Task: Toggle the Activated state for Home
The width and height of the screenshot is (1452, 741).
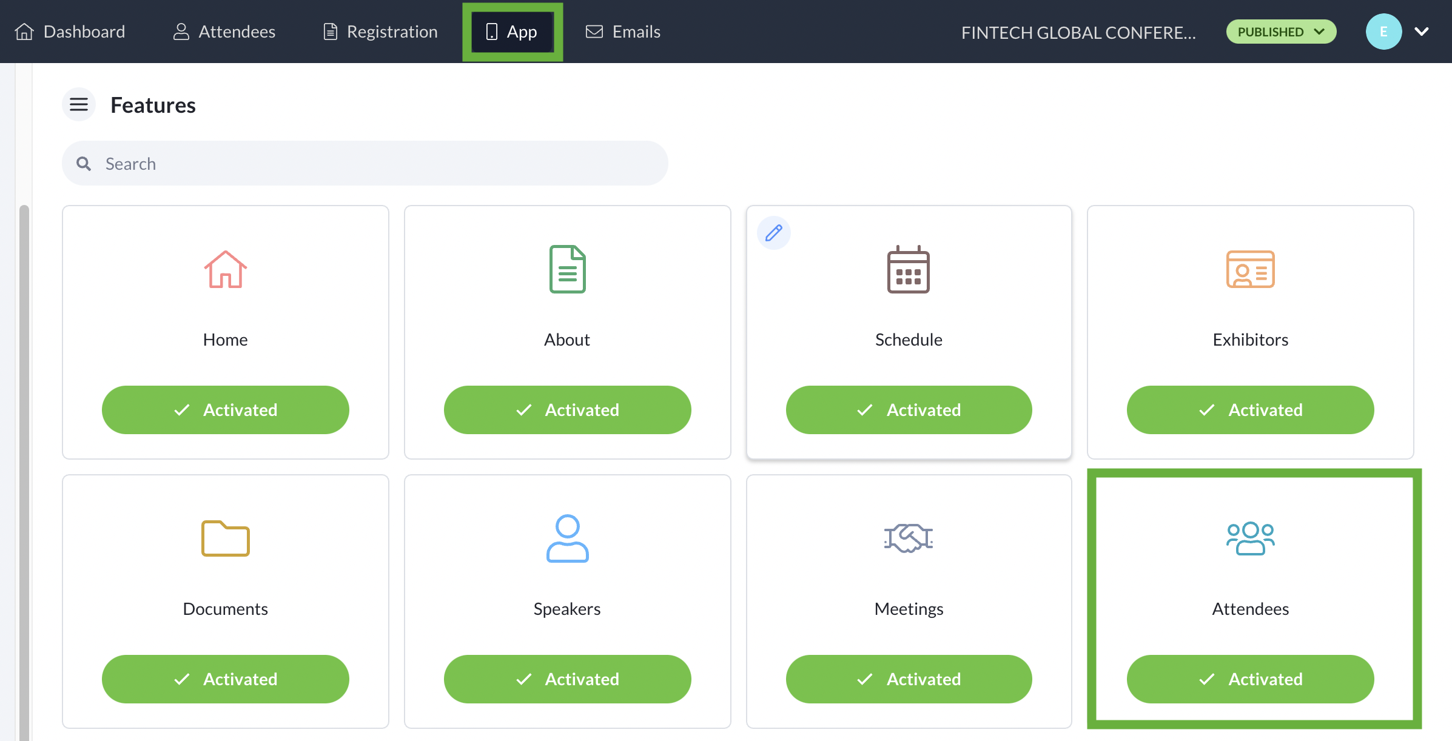Action: [225, 410]
